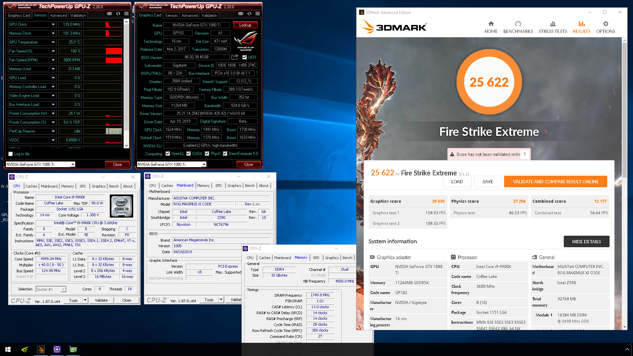This screenshot has width=633, height=356.
Task: Click Close in the GPU-Z Sensors window
Action: (117, 164)
